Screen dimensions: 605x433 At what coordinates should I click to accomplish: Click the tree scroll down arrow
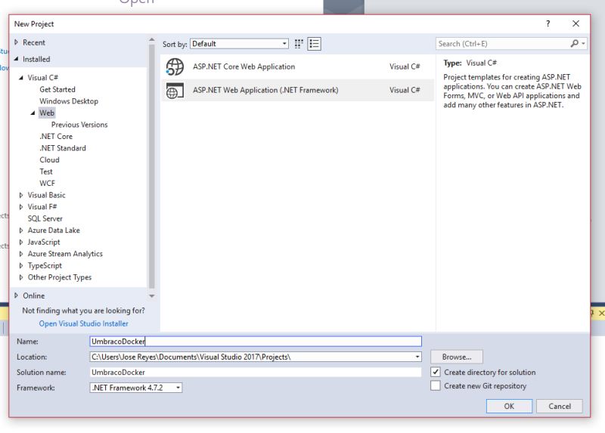point(152,296)
